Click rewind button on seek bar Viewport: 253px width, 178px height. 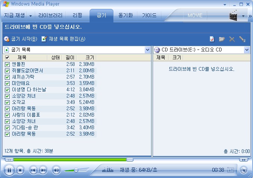9,160
